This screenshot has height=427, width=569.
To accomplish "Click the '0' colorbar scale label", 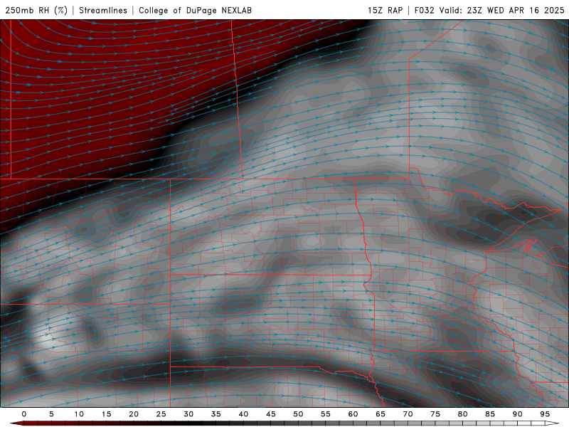I will pos(24,414).
